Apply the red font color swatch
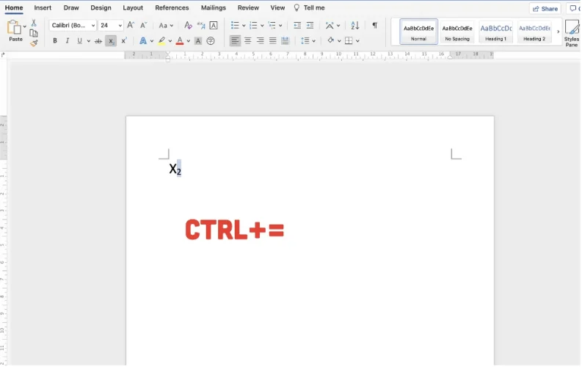The height and width of the screenshot is (367, 582). coord(179,41)
